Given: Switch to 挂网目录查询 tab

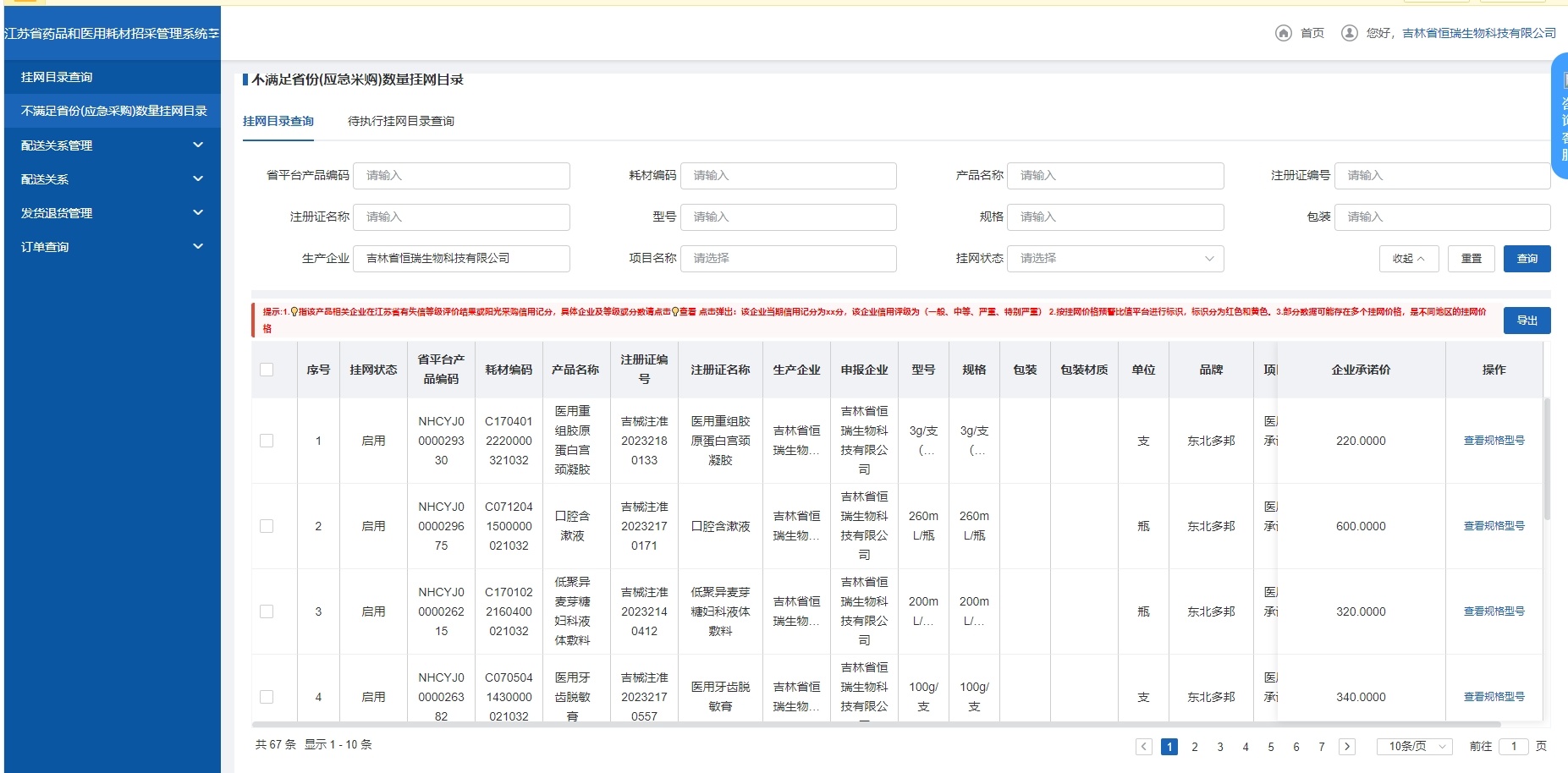Looking at the screenshot, I should pyautogui.click(x=278, y=121).
